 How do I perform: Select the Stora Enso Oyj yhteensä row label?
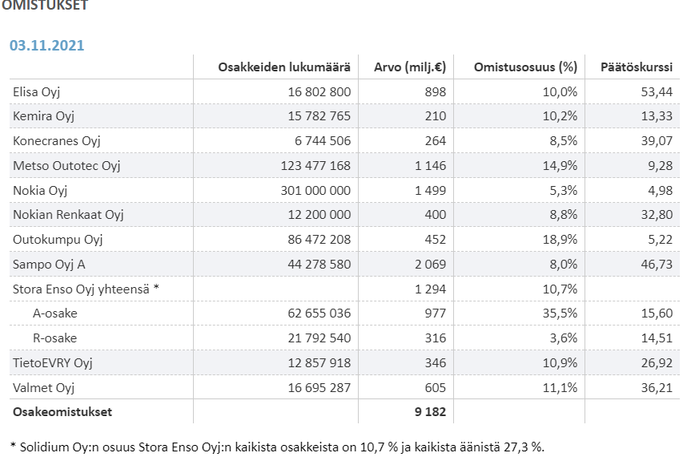pyautogui.click(x=86, y=289)
